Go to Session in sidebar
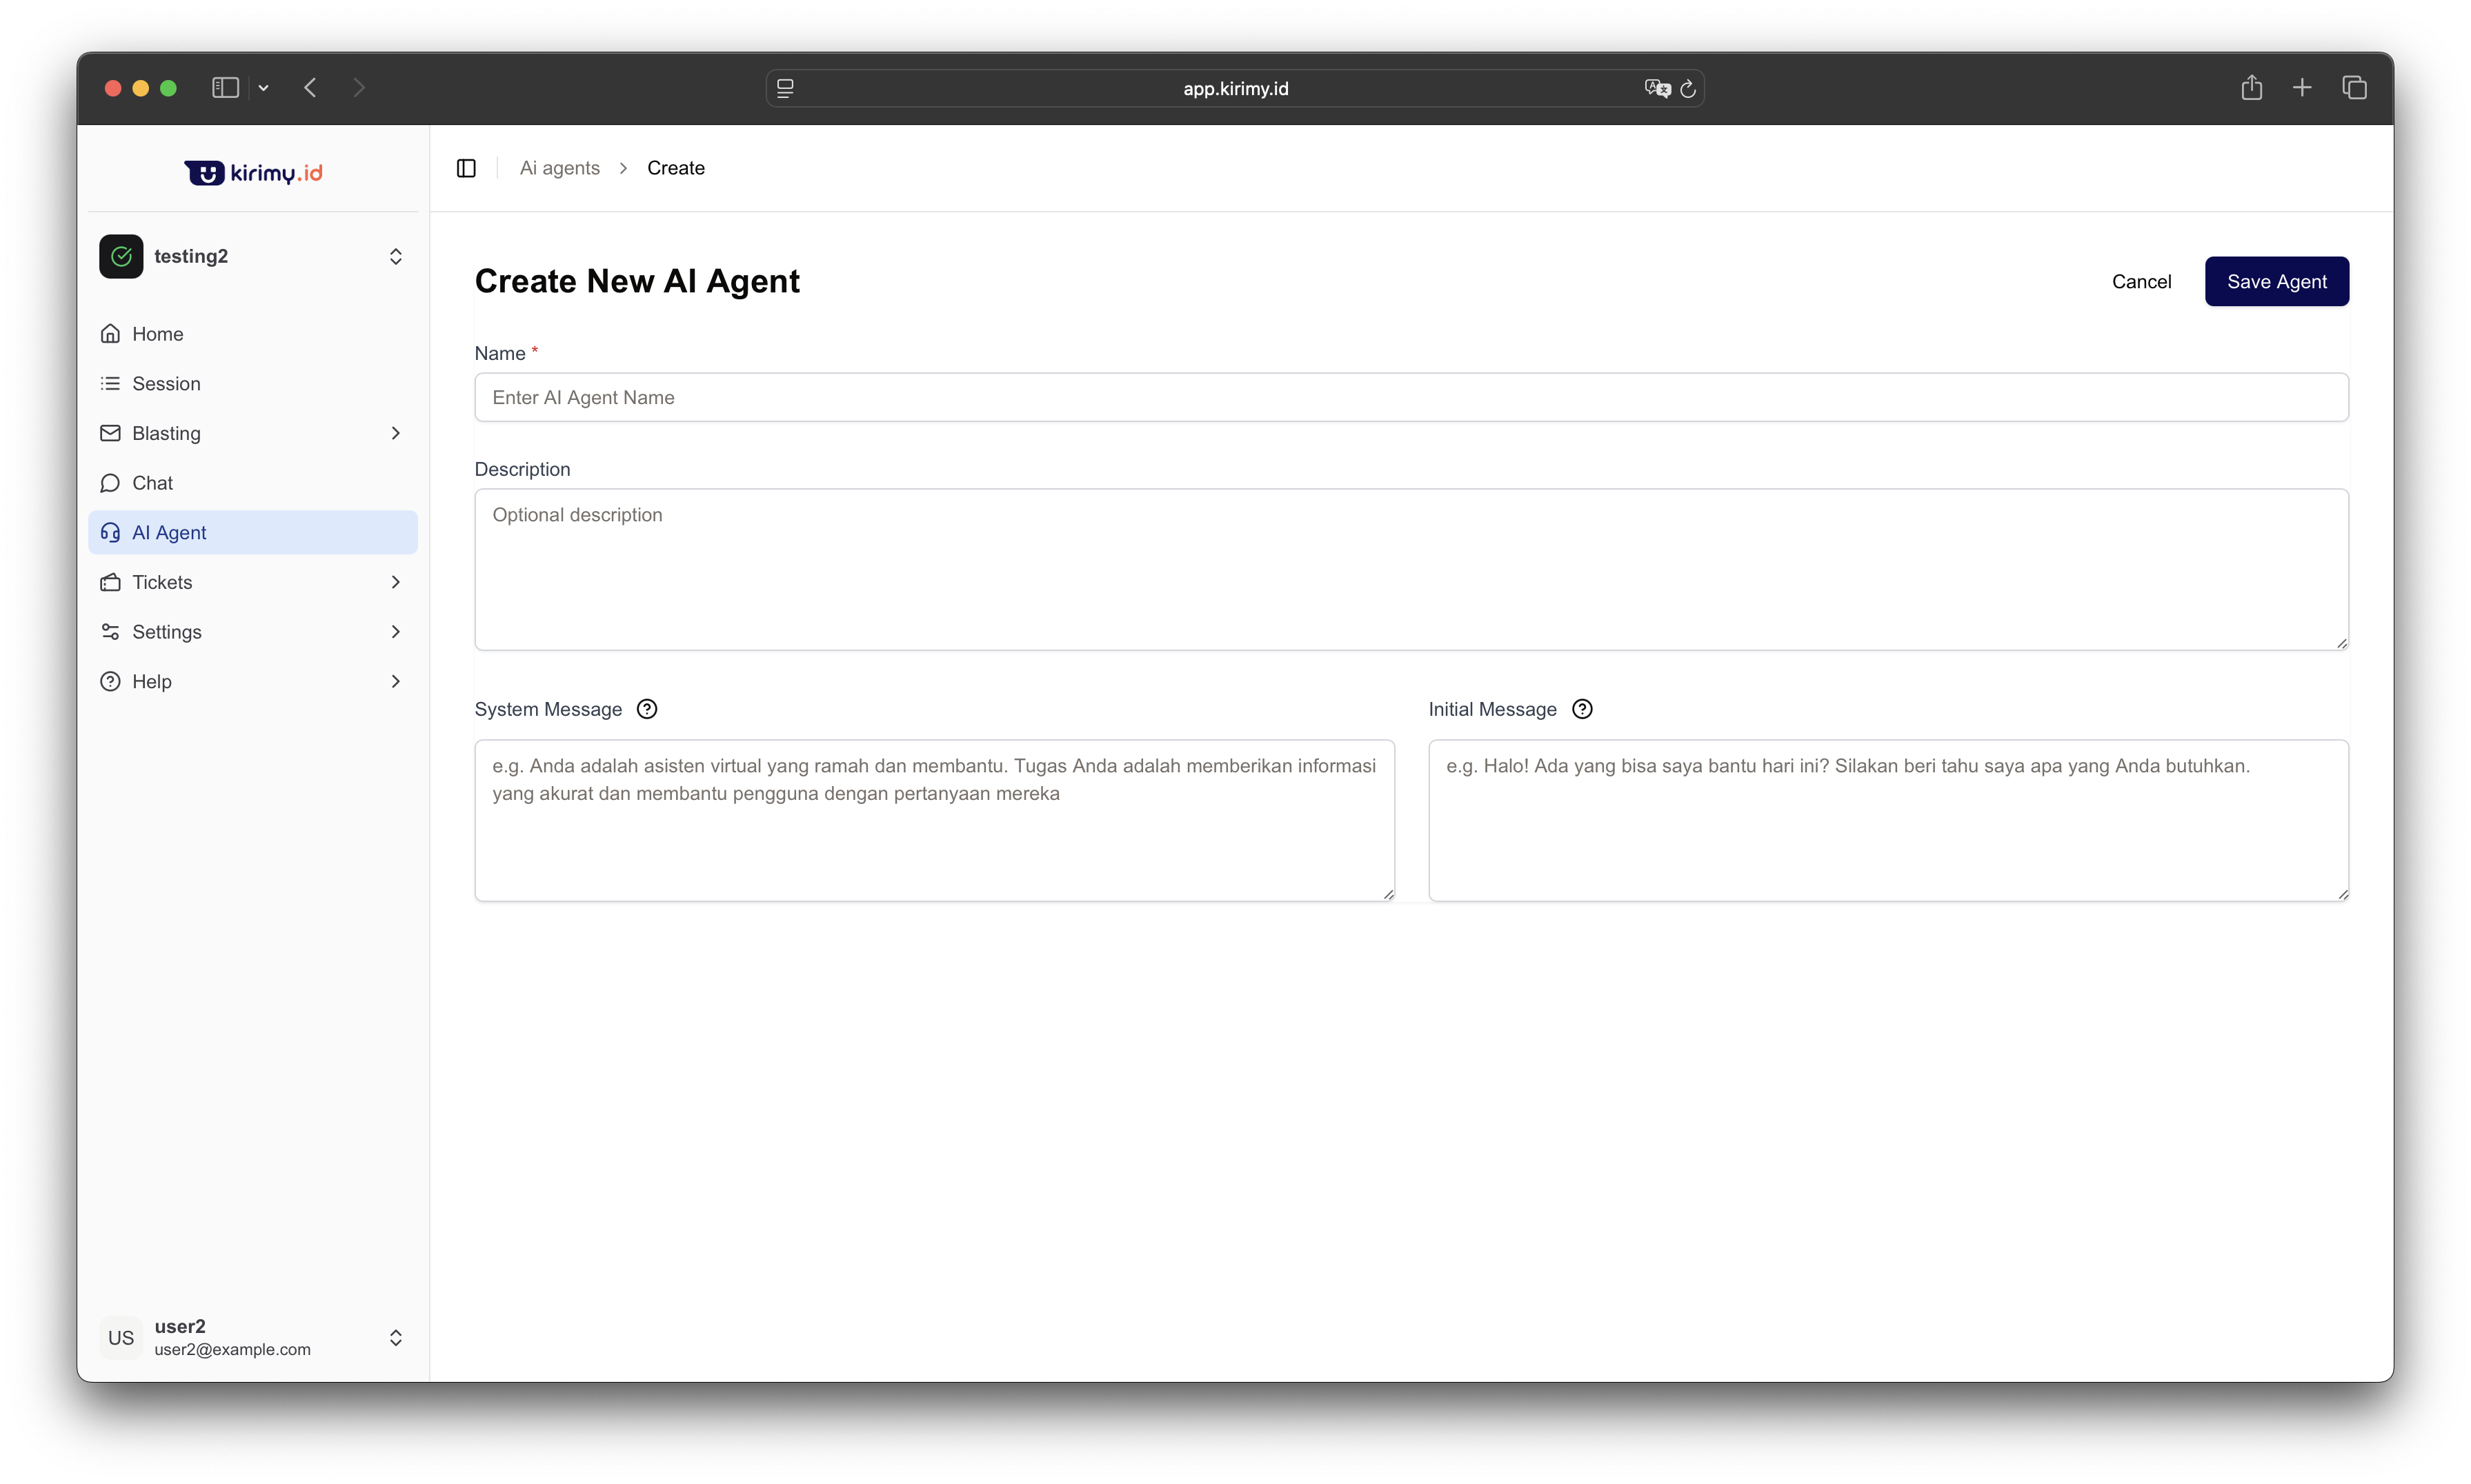This screenshot has height=1484, width=2471. 166,384
